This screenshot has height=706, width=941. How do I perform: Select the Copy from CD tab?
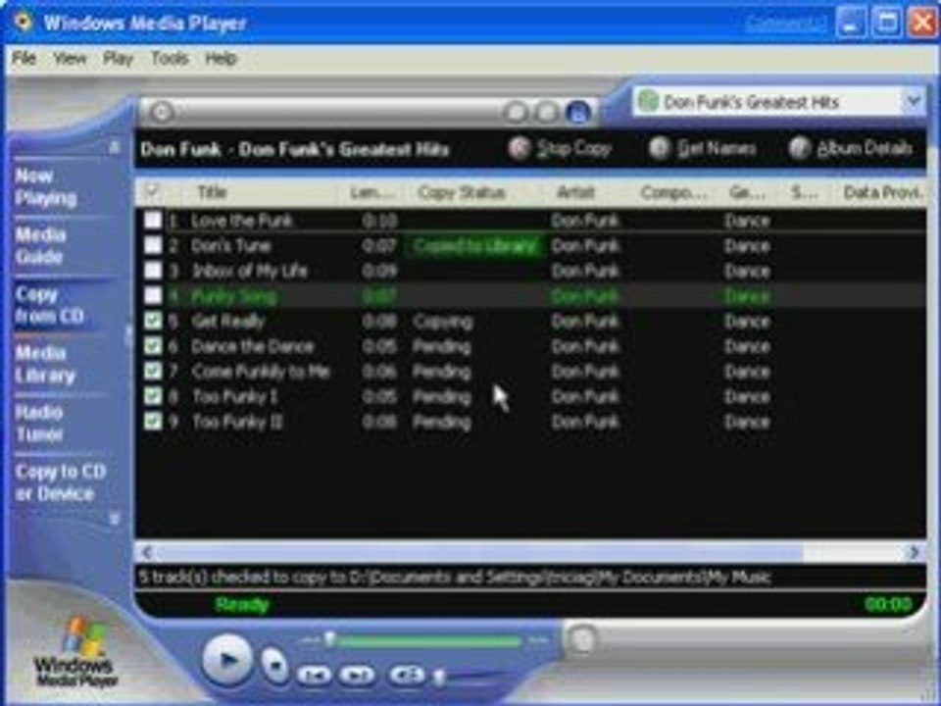click(x=49, y=305)
